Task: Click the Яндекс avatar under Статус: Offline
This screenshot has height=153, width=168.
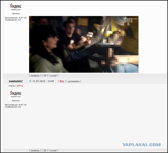Action: 16,94
